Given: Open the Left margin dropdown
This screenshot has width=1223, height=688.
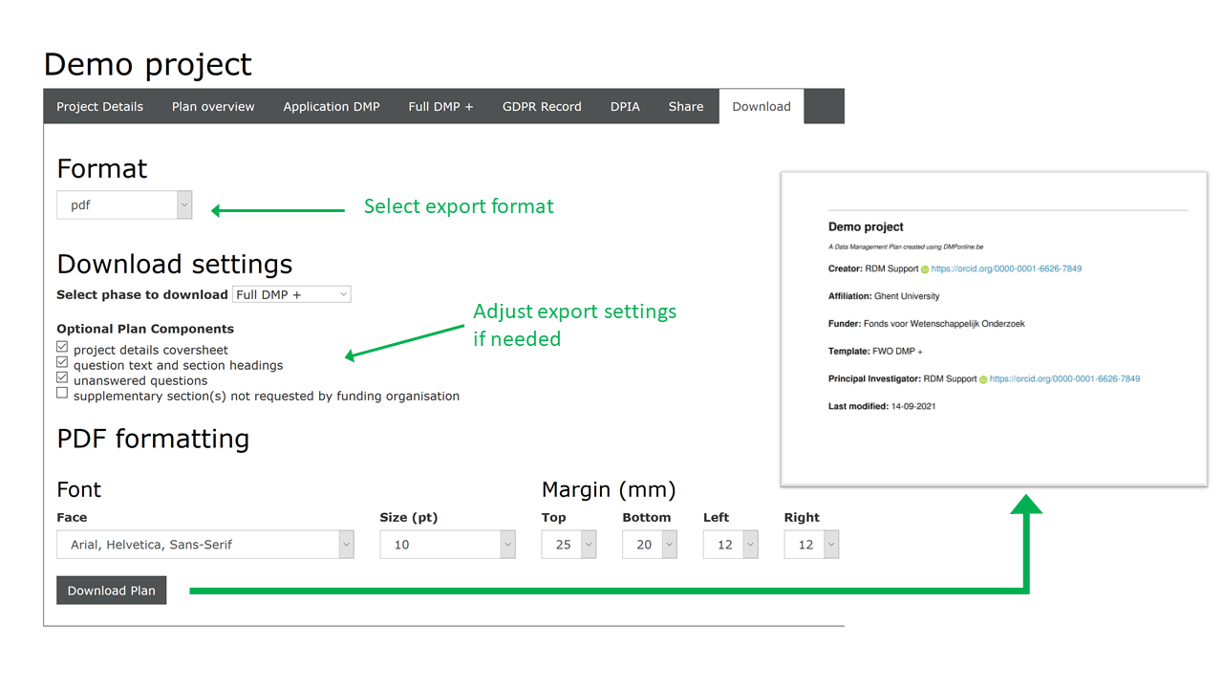Looking at the screenshot, I should coord(730,545).
